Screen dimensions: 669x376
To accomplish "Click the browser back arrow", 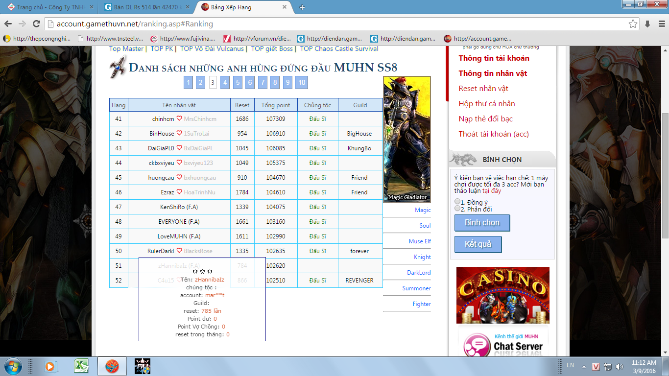I will pyautogui.click(x=7, y=23).
